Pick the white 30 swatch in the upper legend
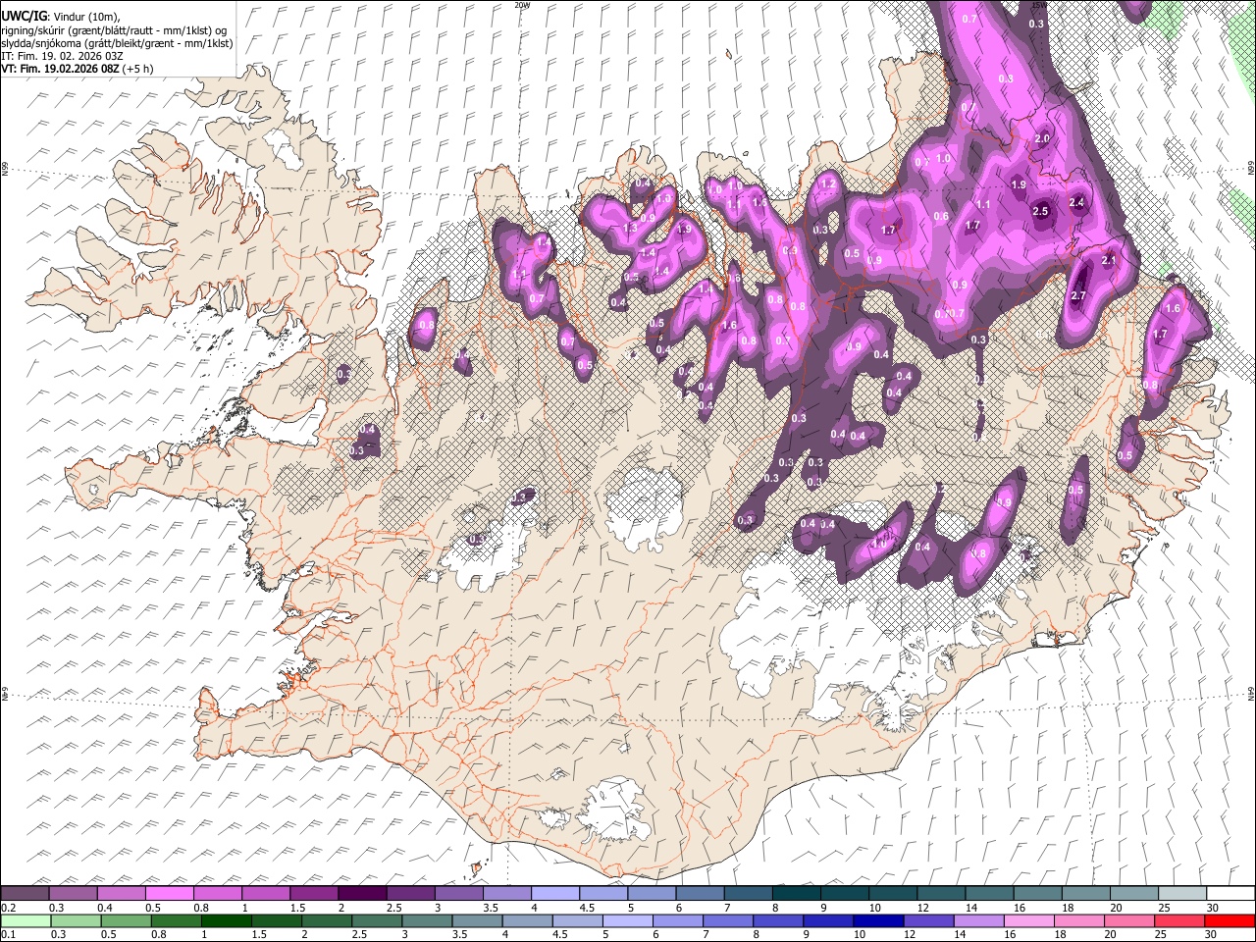The width and height of the screenshot is (1256, 942). tap(1230, 893)
